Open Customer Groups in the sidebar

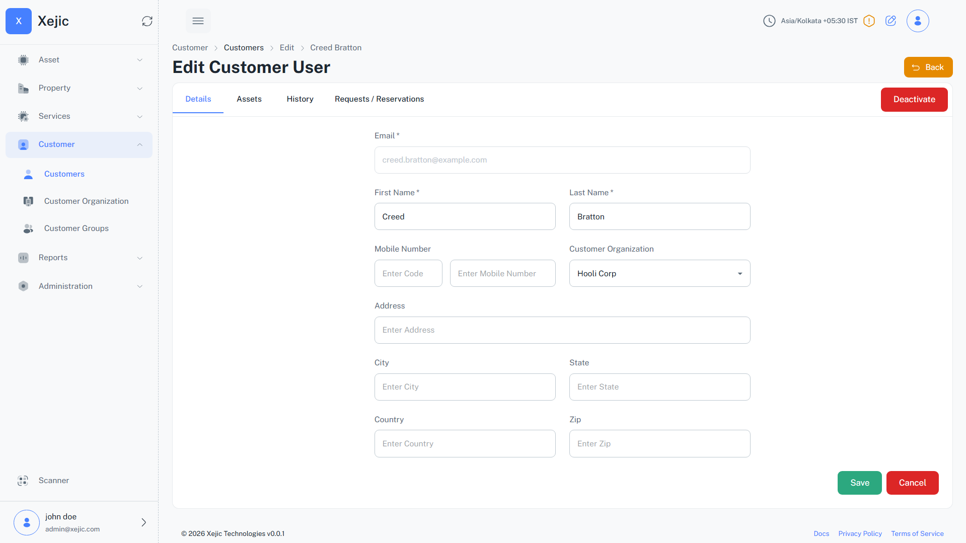point(77,228)
